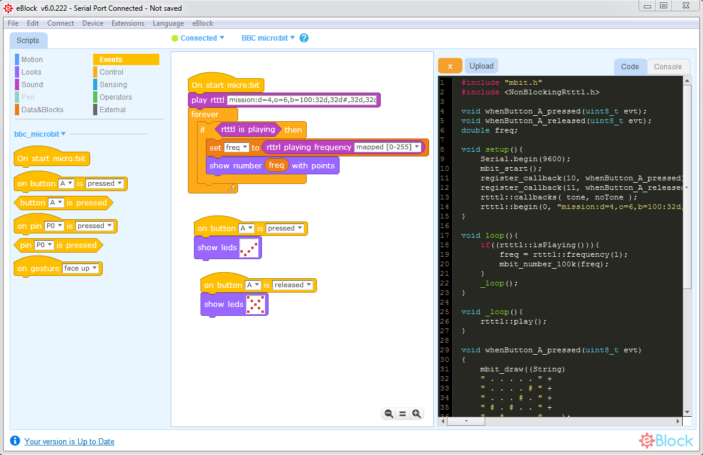Open the Extensions menu

pos(128,23)
